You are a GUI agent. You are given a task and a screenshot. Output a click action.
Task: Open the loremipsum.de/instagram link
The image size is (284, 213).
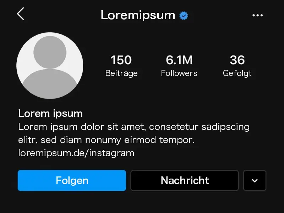click(x=76, y=153)
